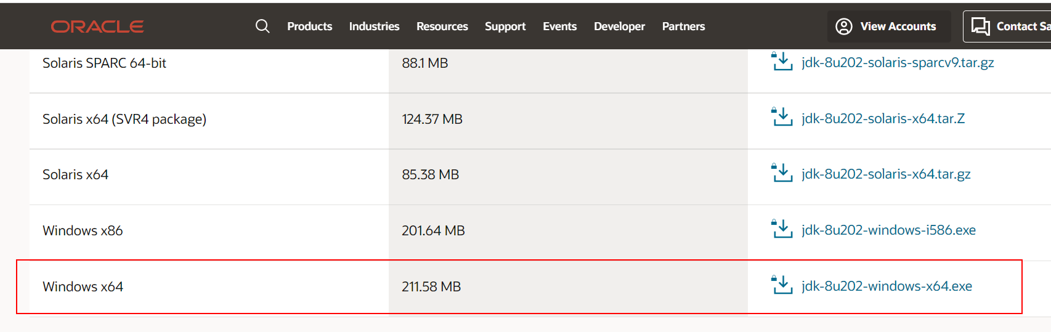The image size is (1051, 332).
Task: Click the View Accounts button
Action: [898, 26]
